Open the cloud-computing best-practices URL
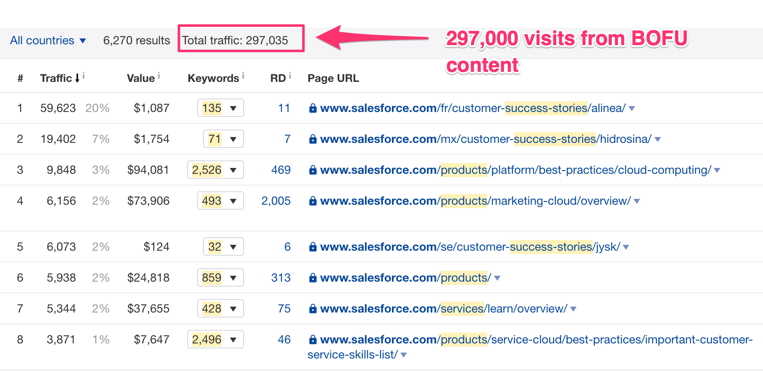 (x=516, y=170)
